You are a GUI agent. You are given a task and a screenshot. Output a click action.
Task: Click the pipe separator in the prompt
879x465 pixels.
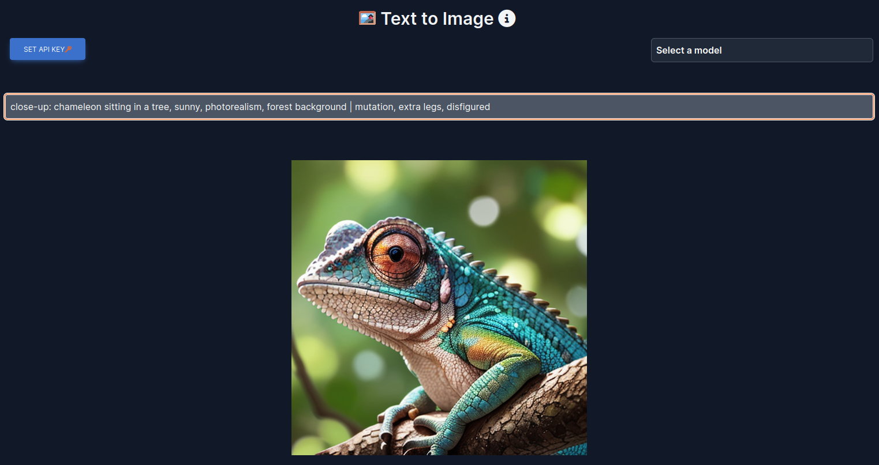pos(351,107)
